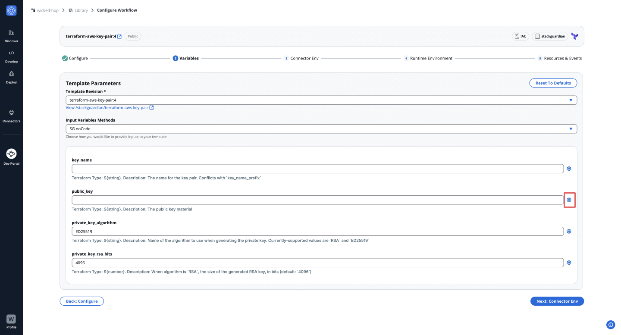Open the Profile menu at the sidebar bottom
This screenshot has height=335, width=621.
point(11,319)
